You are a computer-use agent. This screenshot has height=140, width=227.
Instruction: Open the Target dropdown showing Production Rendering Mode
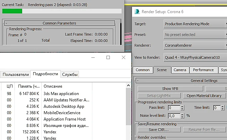click(x=195, y=24)
